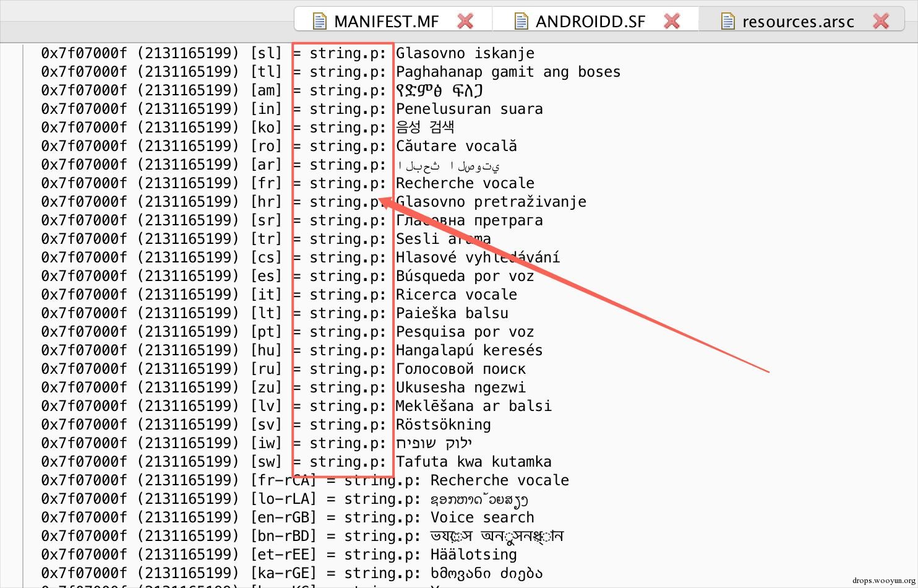Click the ANDROIDD.SF file document icon

click(x=521, y=21)
